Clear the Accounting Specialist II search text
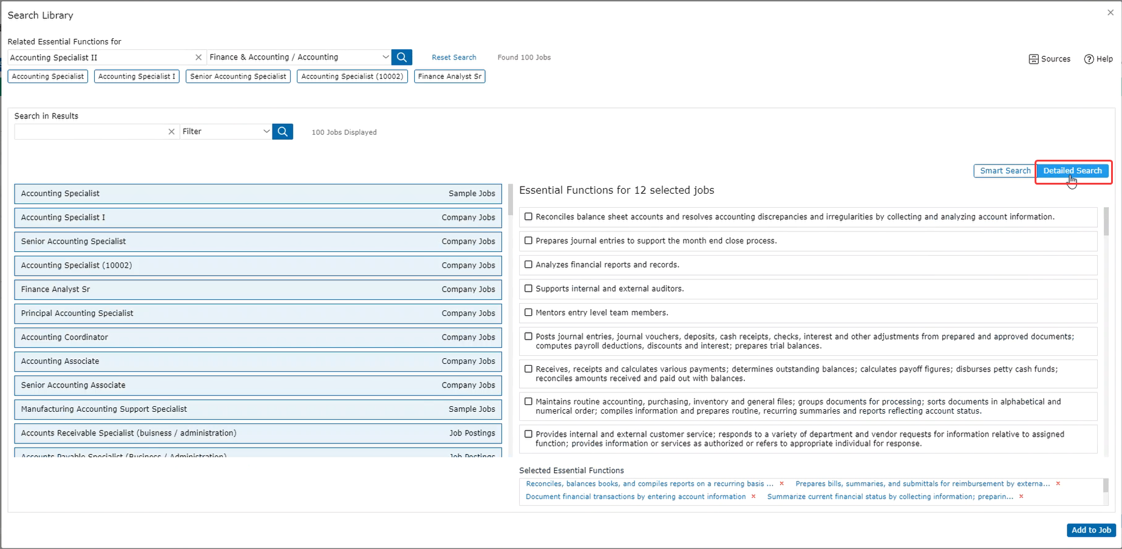Screen dimensions: 1122x549 click(198, 57)
